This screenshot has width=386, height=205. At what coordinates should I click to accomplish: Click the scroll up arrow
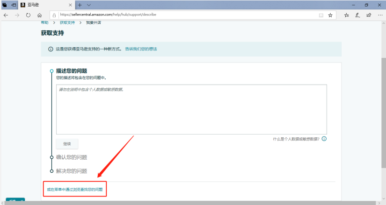pos(384,24)
